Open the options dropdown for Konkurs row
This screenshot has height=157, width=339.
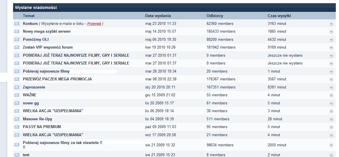click(331, 24)
